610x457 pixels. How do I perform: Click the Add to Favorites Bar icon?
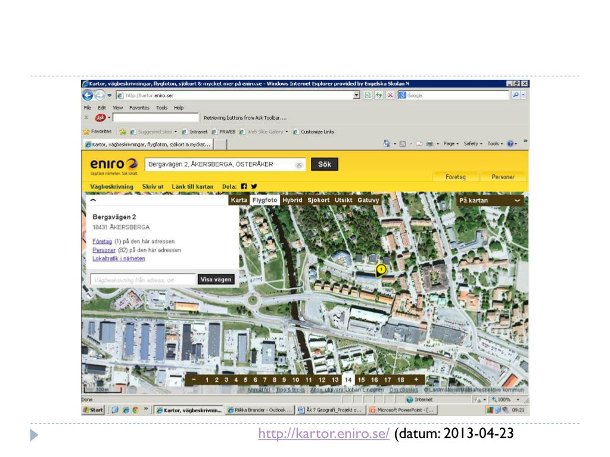[123, 132]
